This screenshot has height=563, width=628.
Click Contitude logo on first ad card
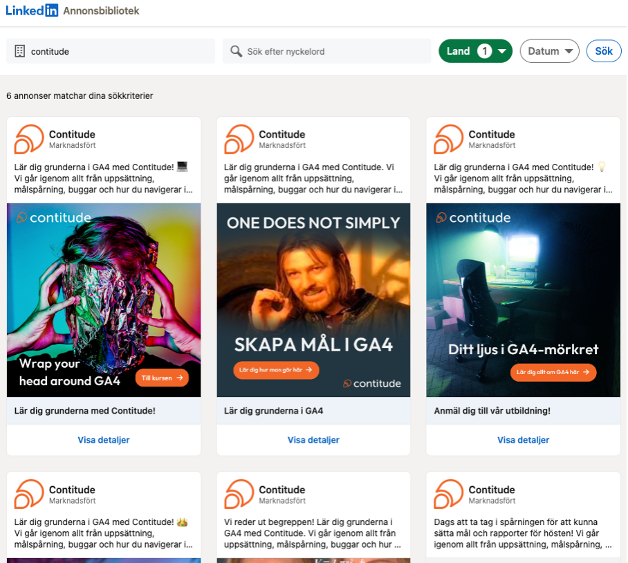click(x=29, y=139)
